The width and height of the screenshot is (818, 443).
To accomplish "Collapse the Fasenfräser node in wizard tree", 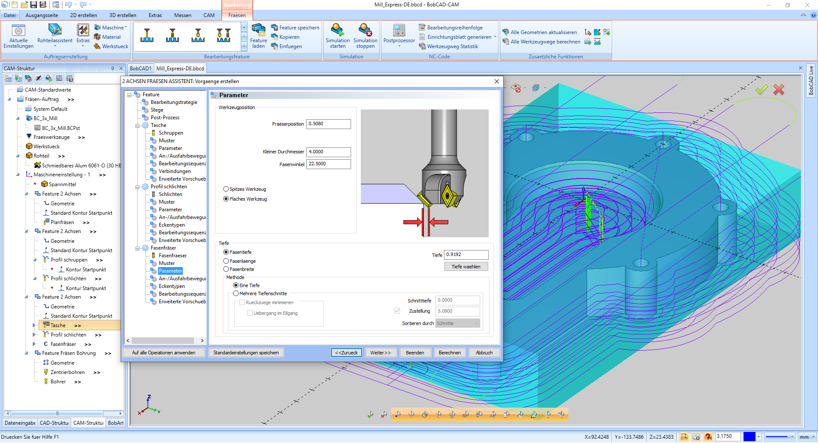I will 138,248.
